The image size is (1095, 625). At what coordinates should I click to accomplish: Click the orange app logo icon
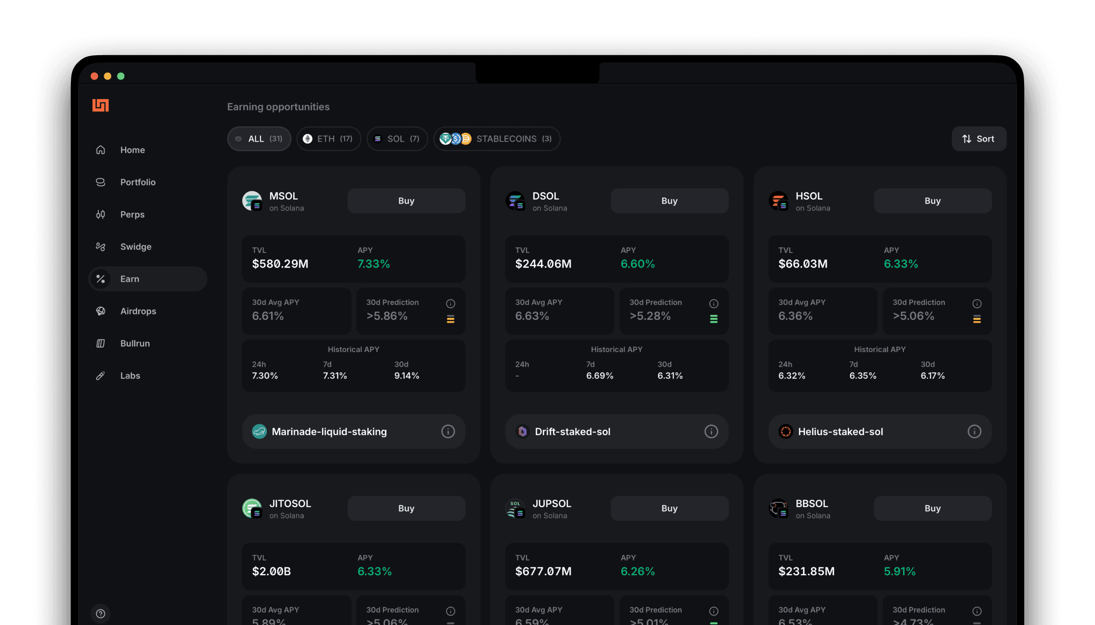click(100, 105)
